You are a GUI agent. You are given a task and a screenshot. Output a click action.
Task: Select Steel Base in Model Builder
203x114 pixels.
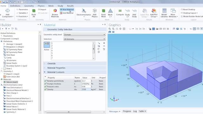[x=10, y=55]
